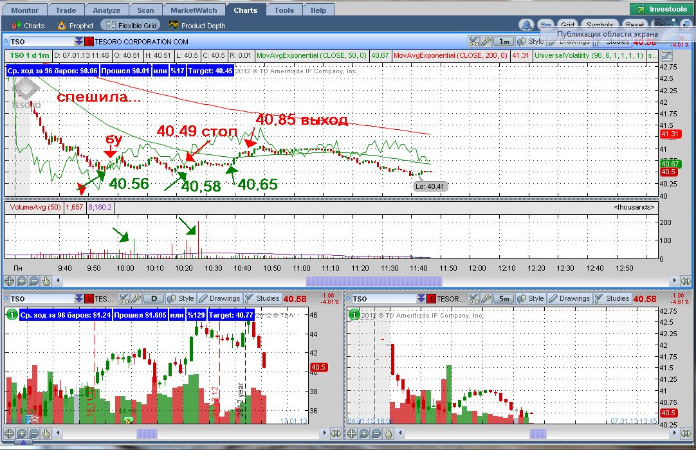Screen dimensions: 696x450
Task: Open Drawings on the 5m chart
Action: pos(569,299)
